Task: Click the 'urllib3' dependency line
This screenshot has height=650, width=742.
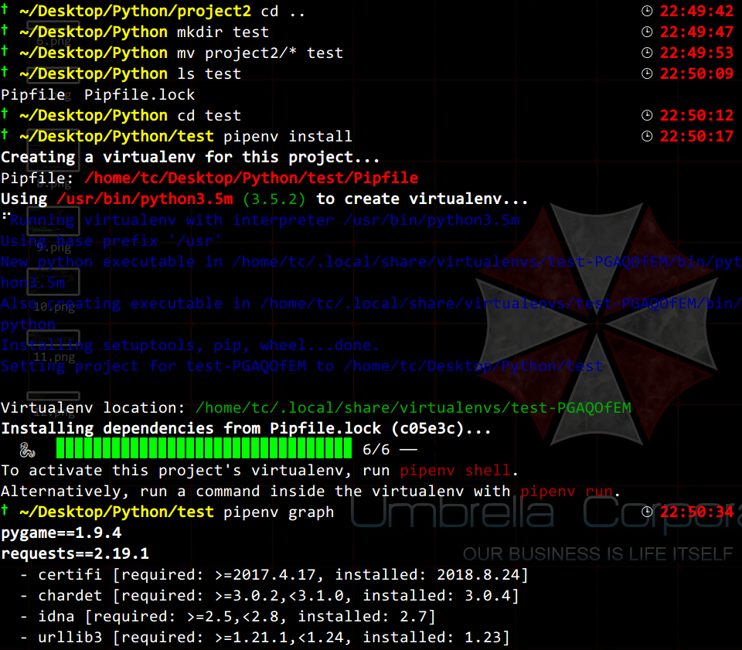Action: coord(265,637)
